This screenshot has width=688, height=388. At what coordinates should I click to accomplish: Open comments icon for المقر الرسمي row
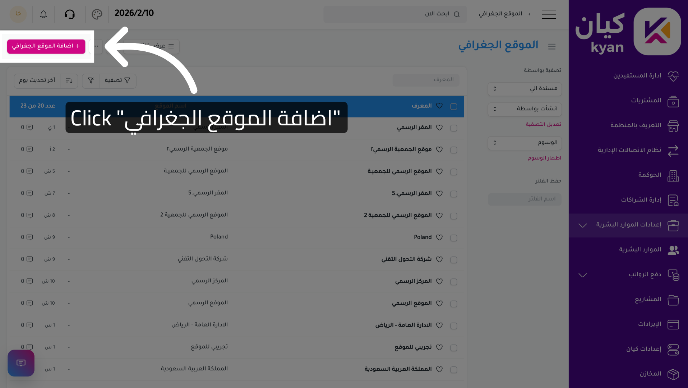[29, 128]
